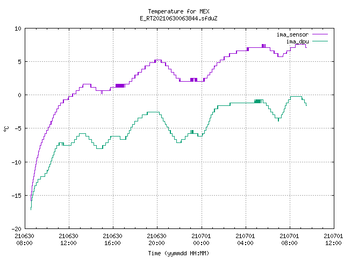This screenshot has height=258, width=344.
Task: Click the x-axis label 210630 20:00
Action: click(x=156, y=240)
